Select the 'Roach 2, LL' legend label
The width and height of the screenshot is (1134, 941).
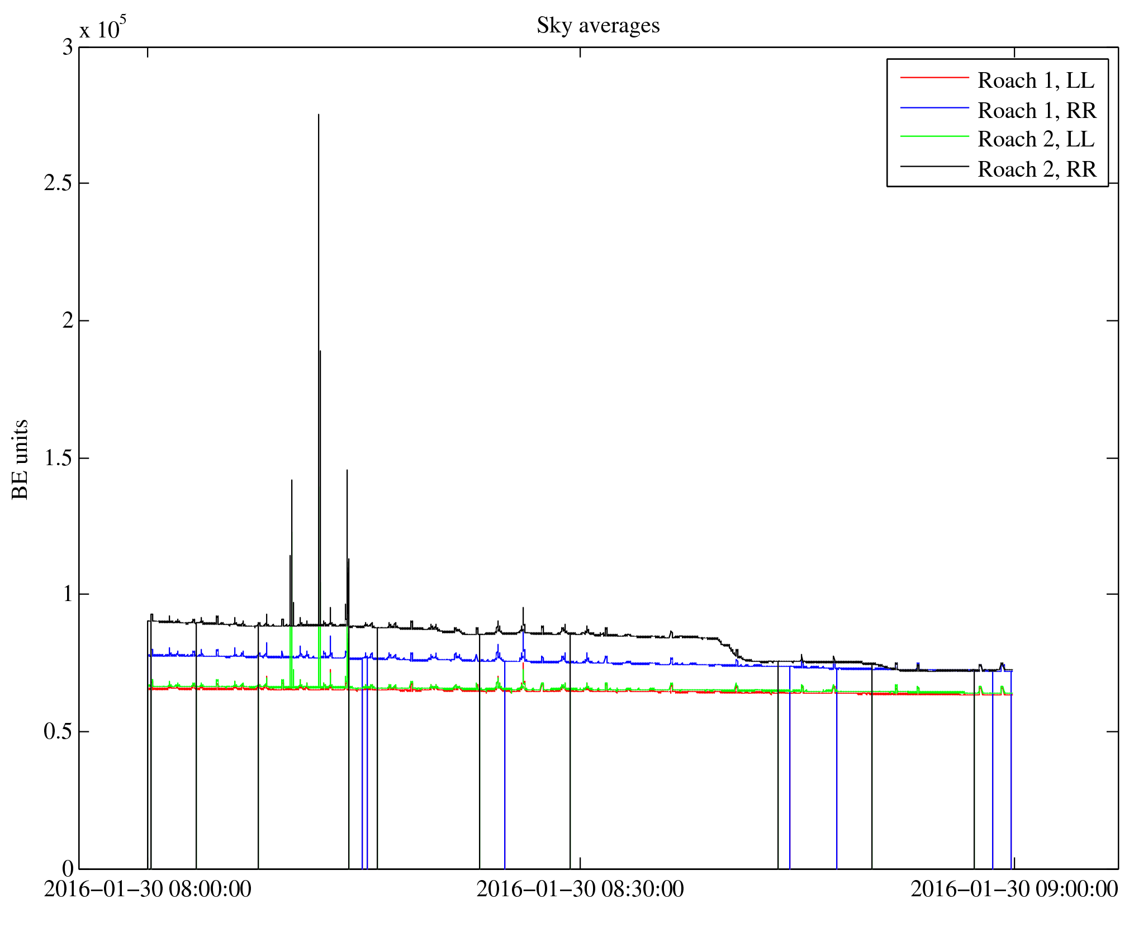[1036, 140]
